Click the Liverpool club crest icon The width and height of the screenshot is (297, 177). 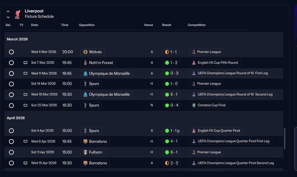pos(18,14)
